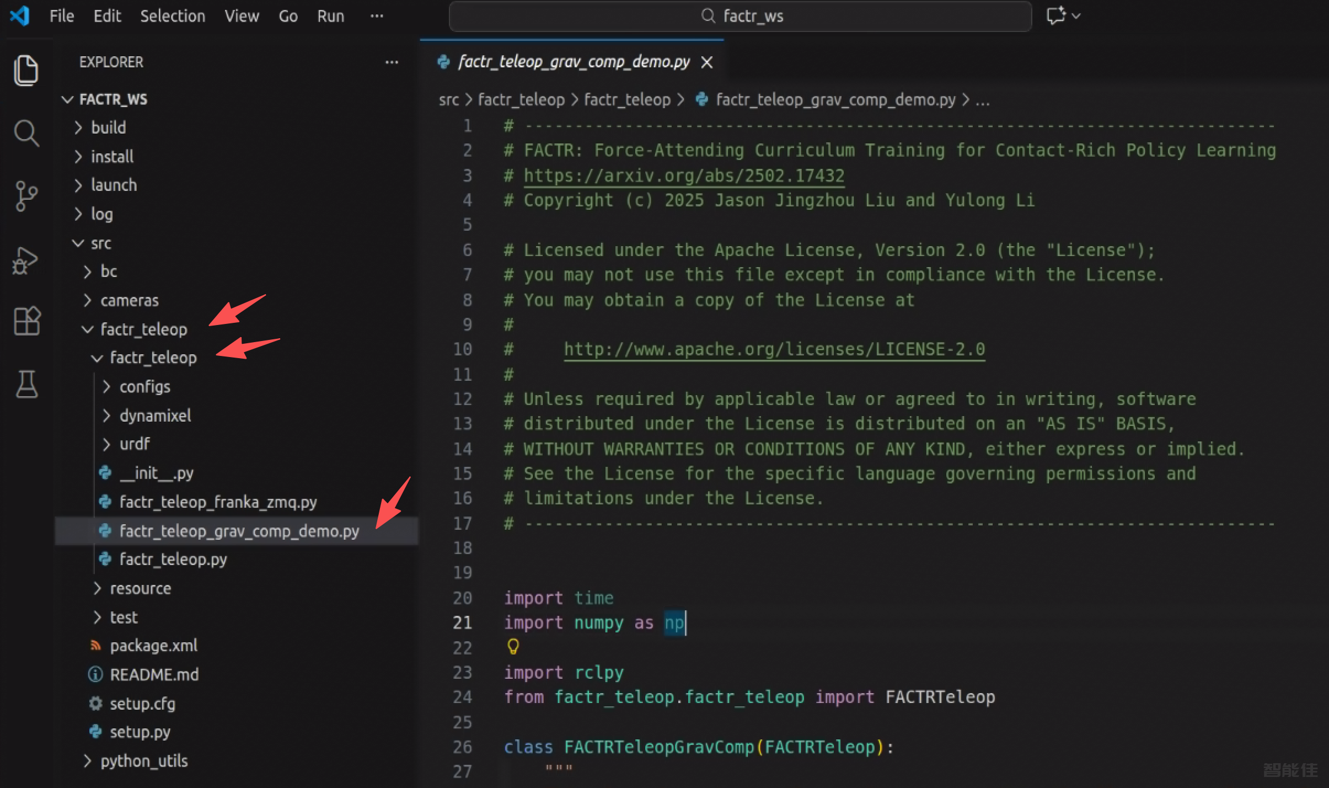Expand the dynamixel folder
1329x788 pixels.
[x=155, y=416]
